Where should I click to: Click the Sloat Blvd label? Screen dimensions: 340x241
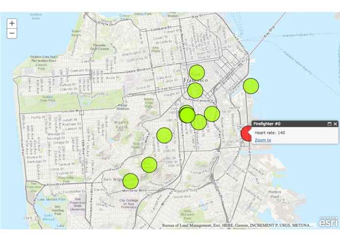pyautogui.click(x=55, y=184)
